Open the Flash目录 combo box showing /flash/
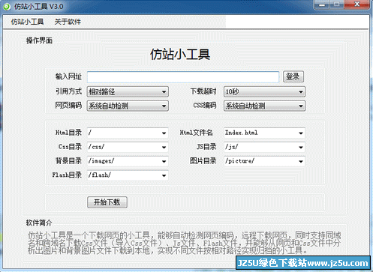The height and width of the screenshot is (272, 373). [x=128, y=175]
